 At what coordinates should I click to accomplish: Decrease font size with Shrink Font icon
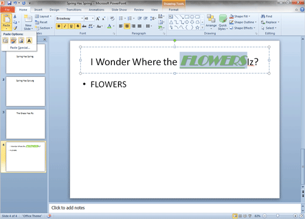103,18
